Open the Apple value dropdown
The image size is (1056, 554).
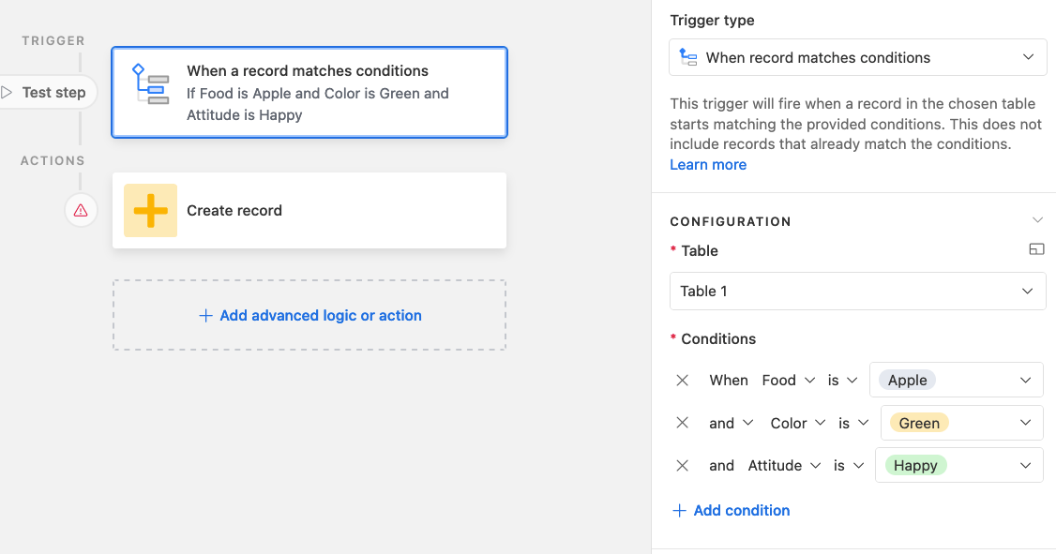click(957, 381)
